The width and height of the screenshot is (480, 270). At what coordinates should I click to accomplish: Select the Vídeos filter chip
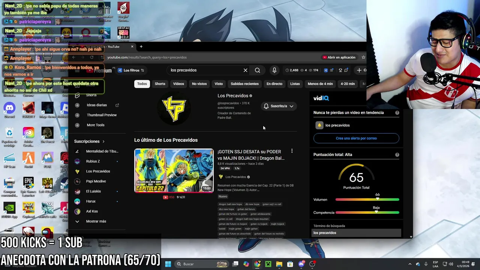(178, 84)
